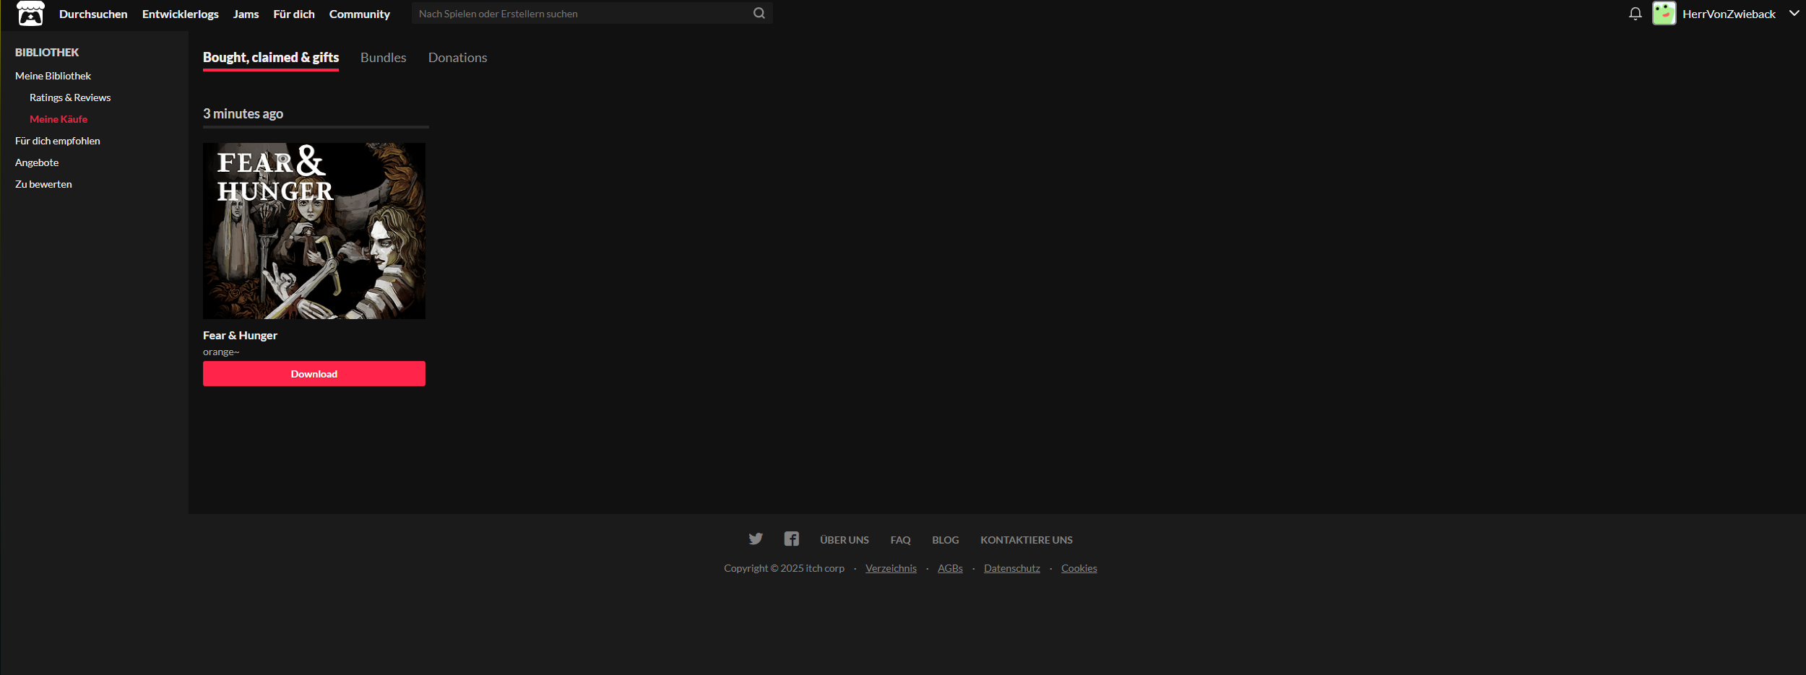Image resolution: width=1806 pixels, height=675 pixels.
Task: Switch to the Donations tab
Action: point(458,57)
